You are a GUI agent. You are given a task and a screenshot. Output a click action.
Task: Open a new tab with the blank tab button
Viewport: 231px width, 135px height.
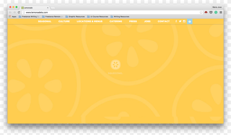pyautogui.click(x=53, y=8)
